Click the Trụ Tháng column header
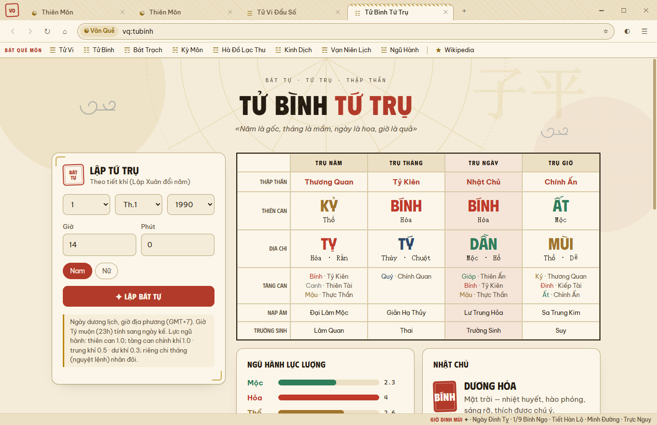The image size is (657, 425). (406, 163)
